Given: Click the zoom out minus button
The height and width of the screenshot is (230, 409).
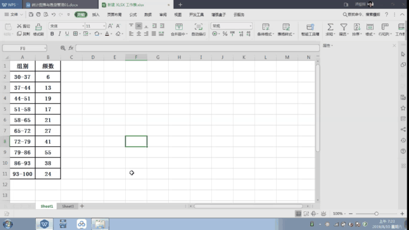Looking at the screenshot, I should tap(350, 214).
